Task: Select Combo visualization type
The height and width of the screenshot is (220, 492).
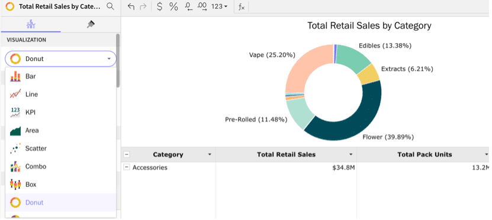Action: (60, 166)
